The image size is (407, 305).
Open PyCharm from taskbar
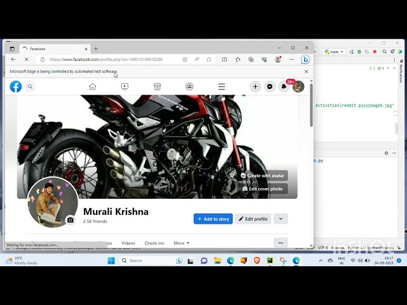tap(270, 261)
